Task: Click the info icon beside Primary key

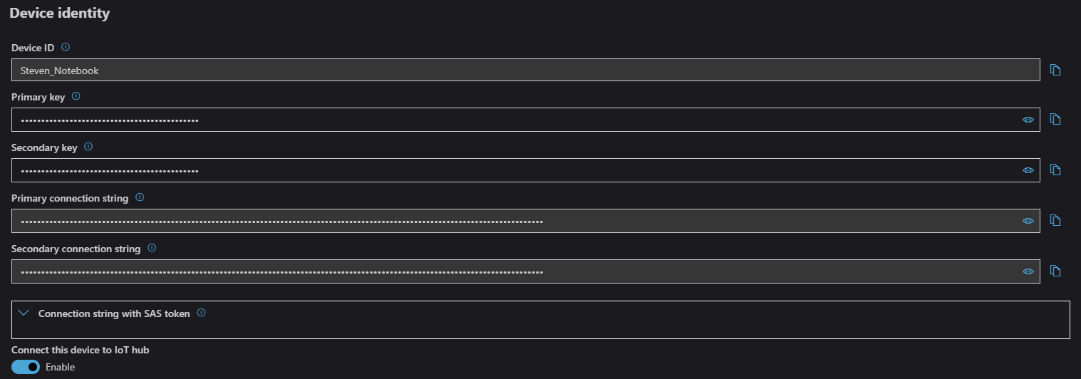Action: 76,95
